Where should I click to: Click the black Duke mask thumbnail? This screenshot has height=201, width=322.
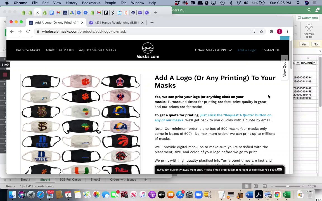pos(41,141)
